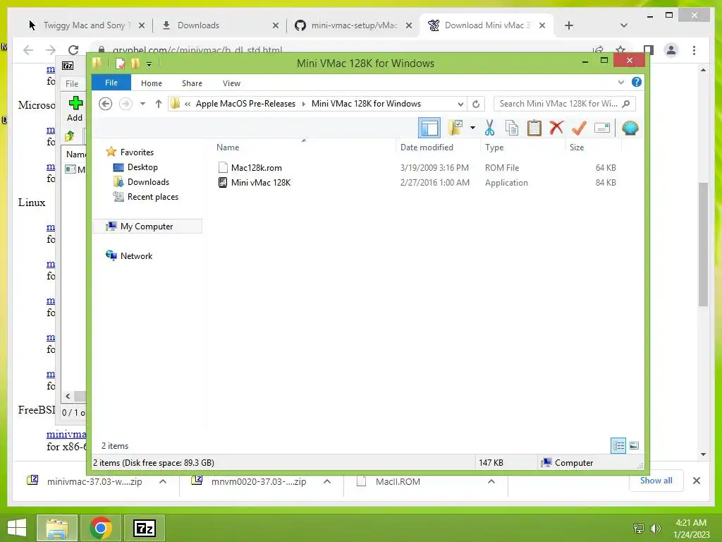722x542 pixels.
Task: Open Classic Shell settings shell icon
Action: tap(630, 128)
